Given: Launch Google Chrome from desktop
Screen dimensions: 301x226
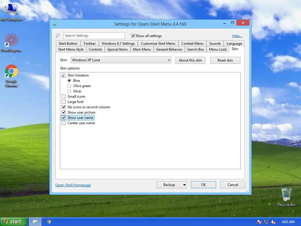Looking at the screenshot, I should click(x=11, y=76).
